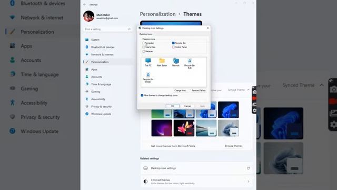Open System in Settings sidebar

[x=95, y=40]
